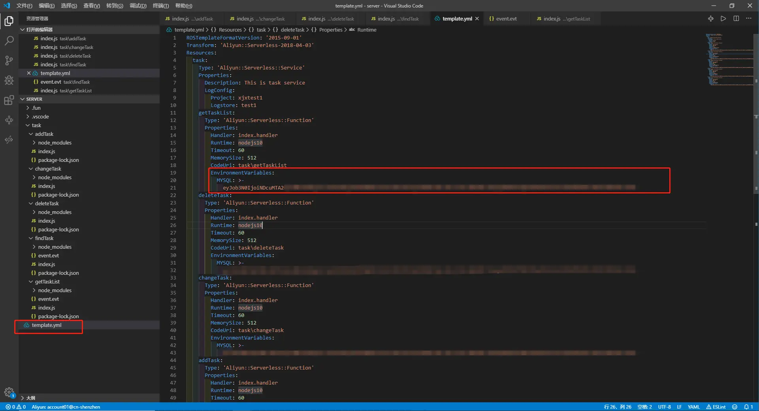
Task: Show errors and warnings count in the status bar
Action: 16,407
